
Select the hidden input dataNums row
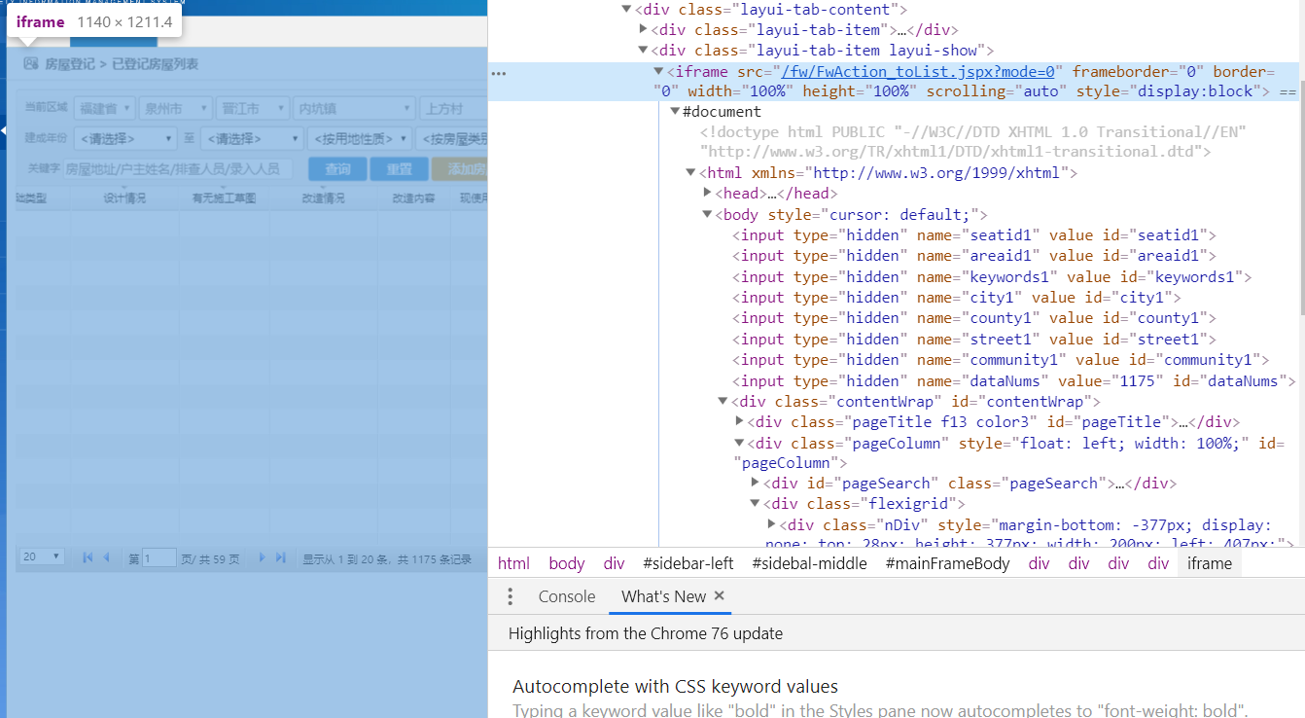point(1014,381)
